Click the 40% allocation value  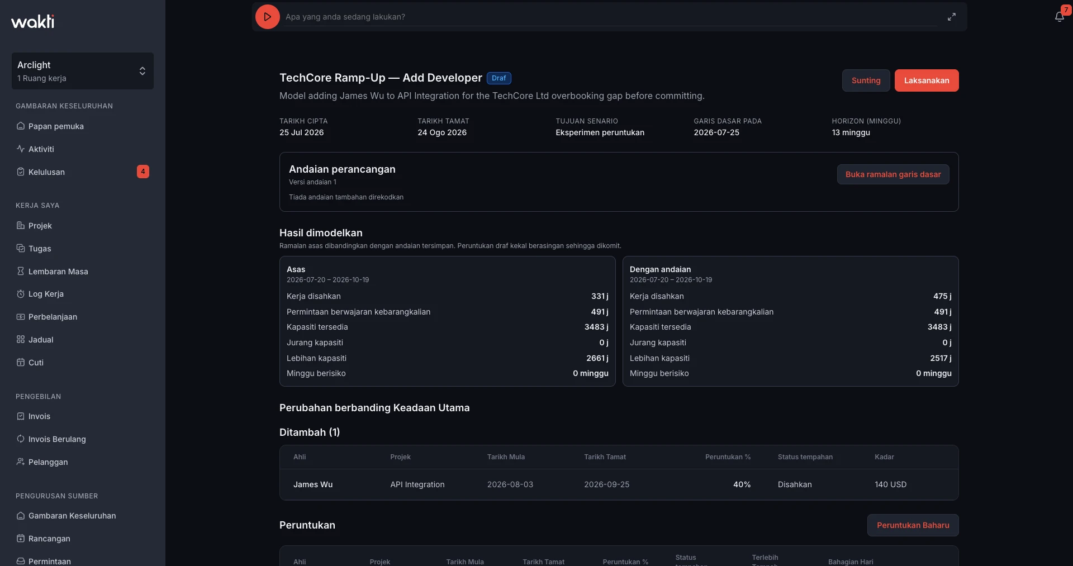742,484
